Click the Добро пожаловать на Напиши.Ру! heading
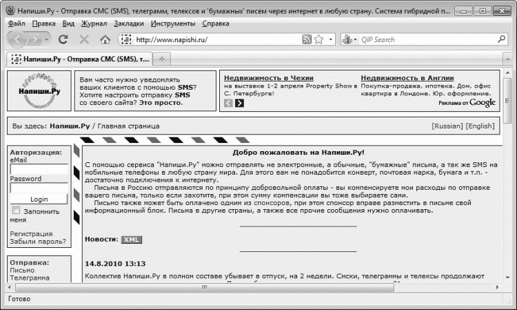The width and height of the screenshot is (517, 310). (298, 153)
